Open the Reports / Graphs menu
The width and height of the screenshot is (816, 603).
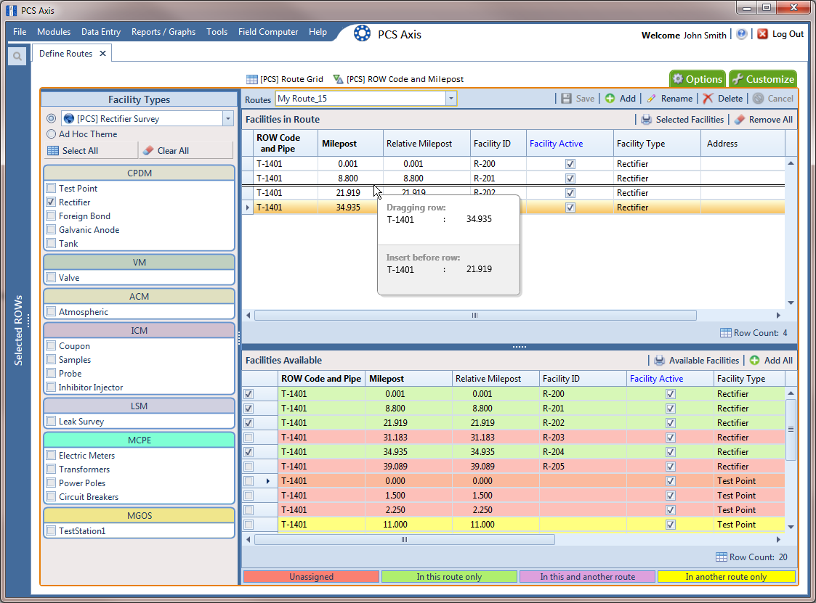coord(163,32)
